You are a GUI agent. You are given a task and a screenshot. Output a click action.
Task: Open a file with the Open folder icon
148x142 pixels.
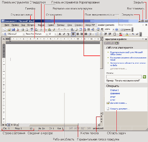[9, 30]
